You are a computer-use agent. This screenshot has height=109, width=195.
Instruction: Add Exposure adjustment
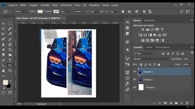[157, 30]
